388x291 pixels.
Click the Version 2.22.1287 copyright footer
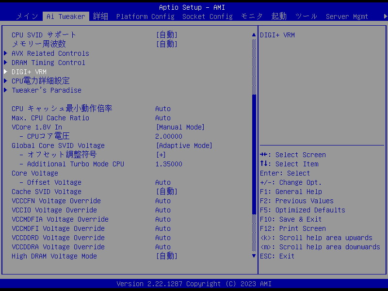[x=194, y=284]
